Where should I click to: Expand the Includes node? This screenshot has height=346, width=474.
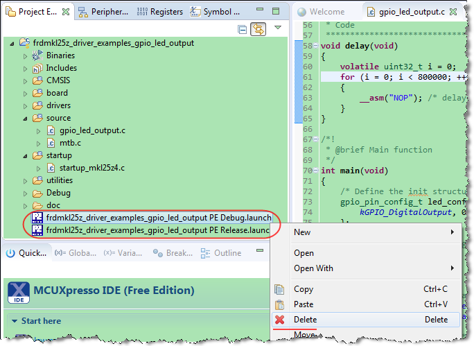[26, 69]
